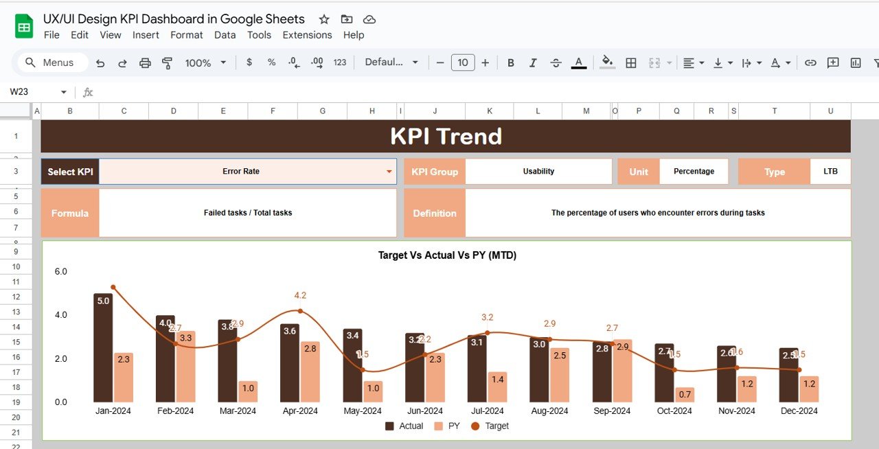The width and height of the screenshot is (879, 449).
Task: Open text rotation dropdown
Action: [780, 62]
